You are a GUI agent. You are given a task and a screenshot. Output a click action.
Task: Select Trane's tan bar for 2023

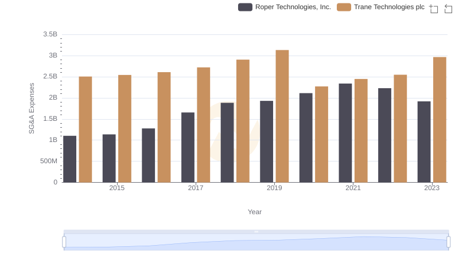[x=439, y=120]
